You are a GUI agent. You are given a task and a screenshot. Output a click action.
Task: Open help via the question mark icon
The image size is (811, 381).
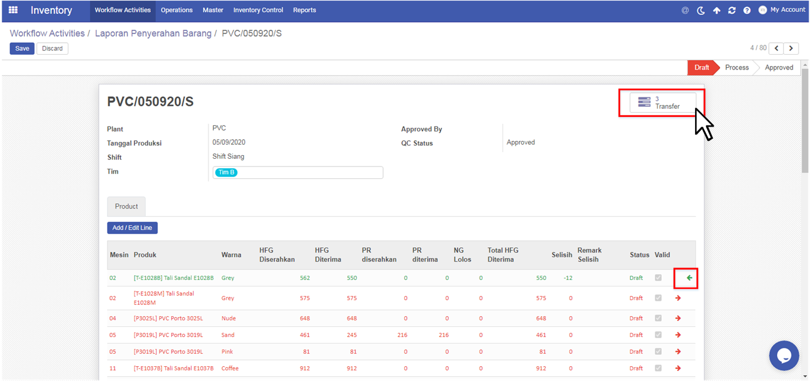coord(747,11)
